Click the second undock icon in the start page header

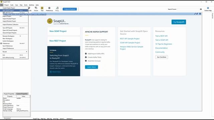(197, 14)
